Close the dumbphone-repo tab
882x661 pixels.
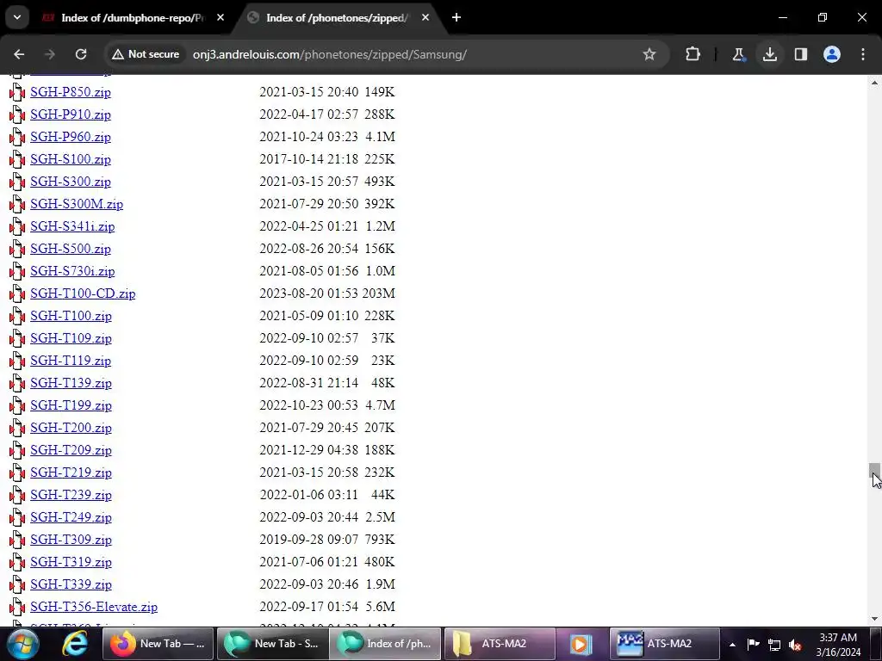coord(220,18)
